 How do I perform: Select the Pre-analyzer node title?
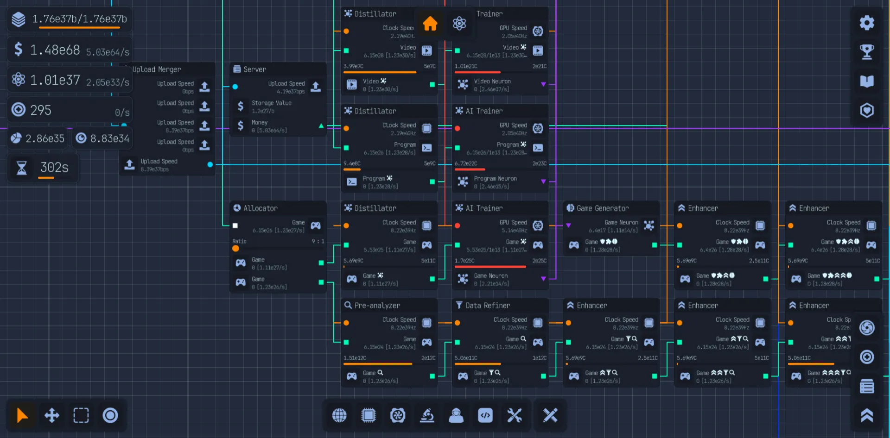point(377,306)
